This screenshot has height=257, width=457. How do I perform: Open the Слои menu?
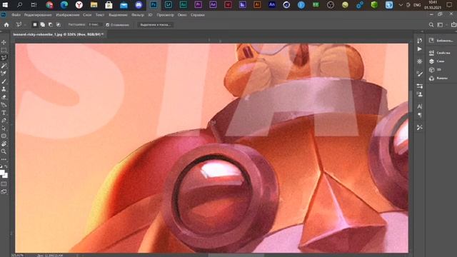pos(87,15)
